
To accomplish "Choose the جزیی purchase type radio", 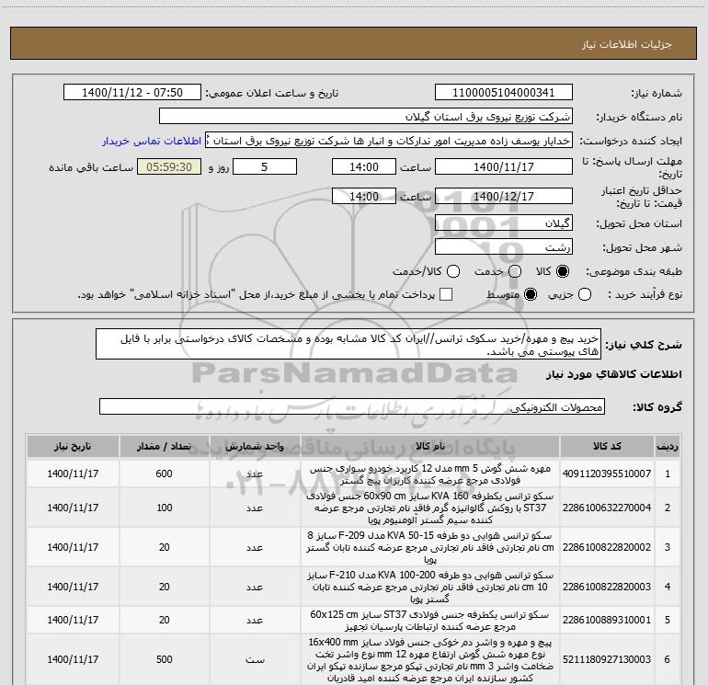I will (584, 294).
